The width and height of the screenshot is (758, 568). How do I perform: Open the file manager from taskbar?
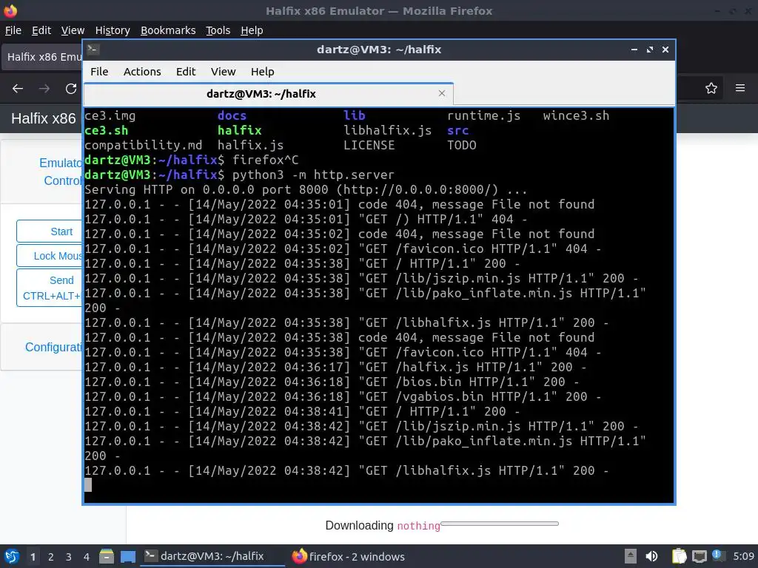pos(107,556)
